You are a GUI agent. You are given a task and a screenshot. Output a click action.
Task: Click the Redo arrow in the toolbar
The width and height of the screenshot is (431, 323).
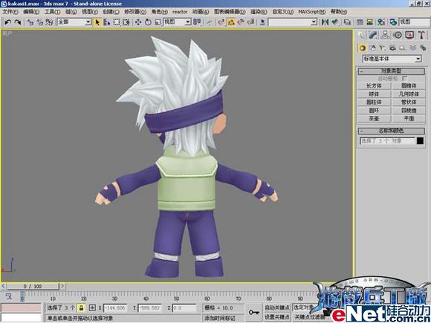18,22
